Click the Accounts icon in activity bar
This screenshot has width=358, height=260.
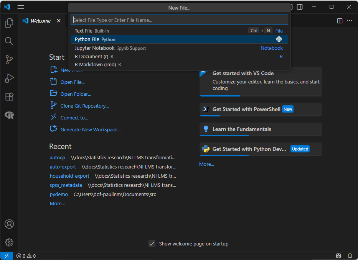(9, 224)
